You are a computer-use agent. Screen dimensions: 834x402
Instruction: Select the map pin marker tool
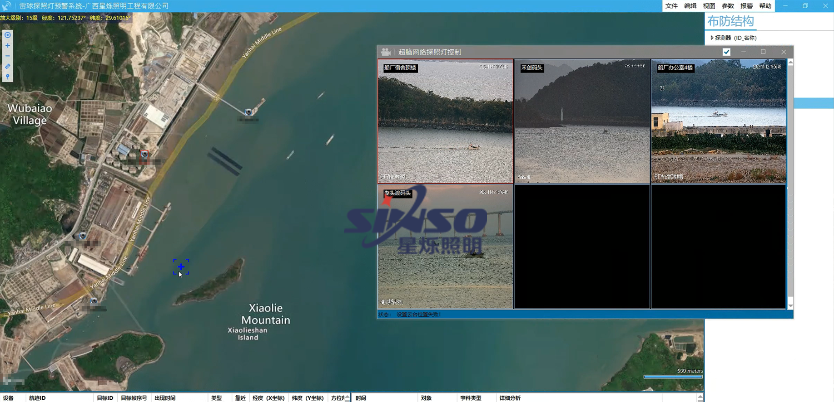point(8,77)
